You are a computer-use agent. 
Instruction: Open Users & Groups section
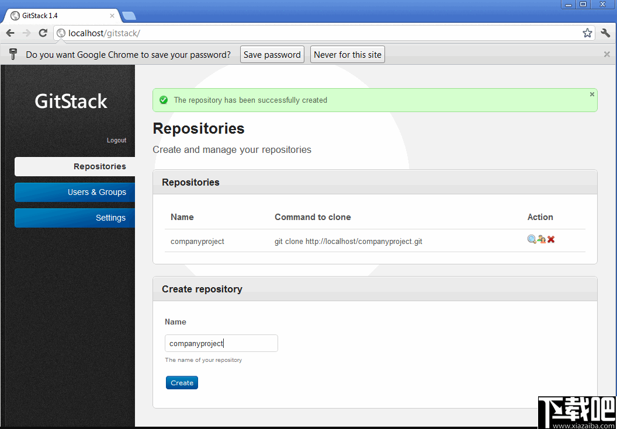point(75,192)
